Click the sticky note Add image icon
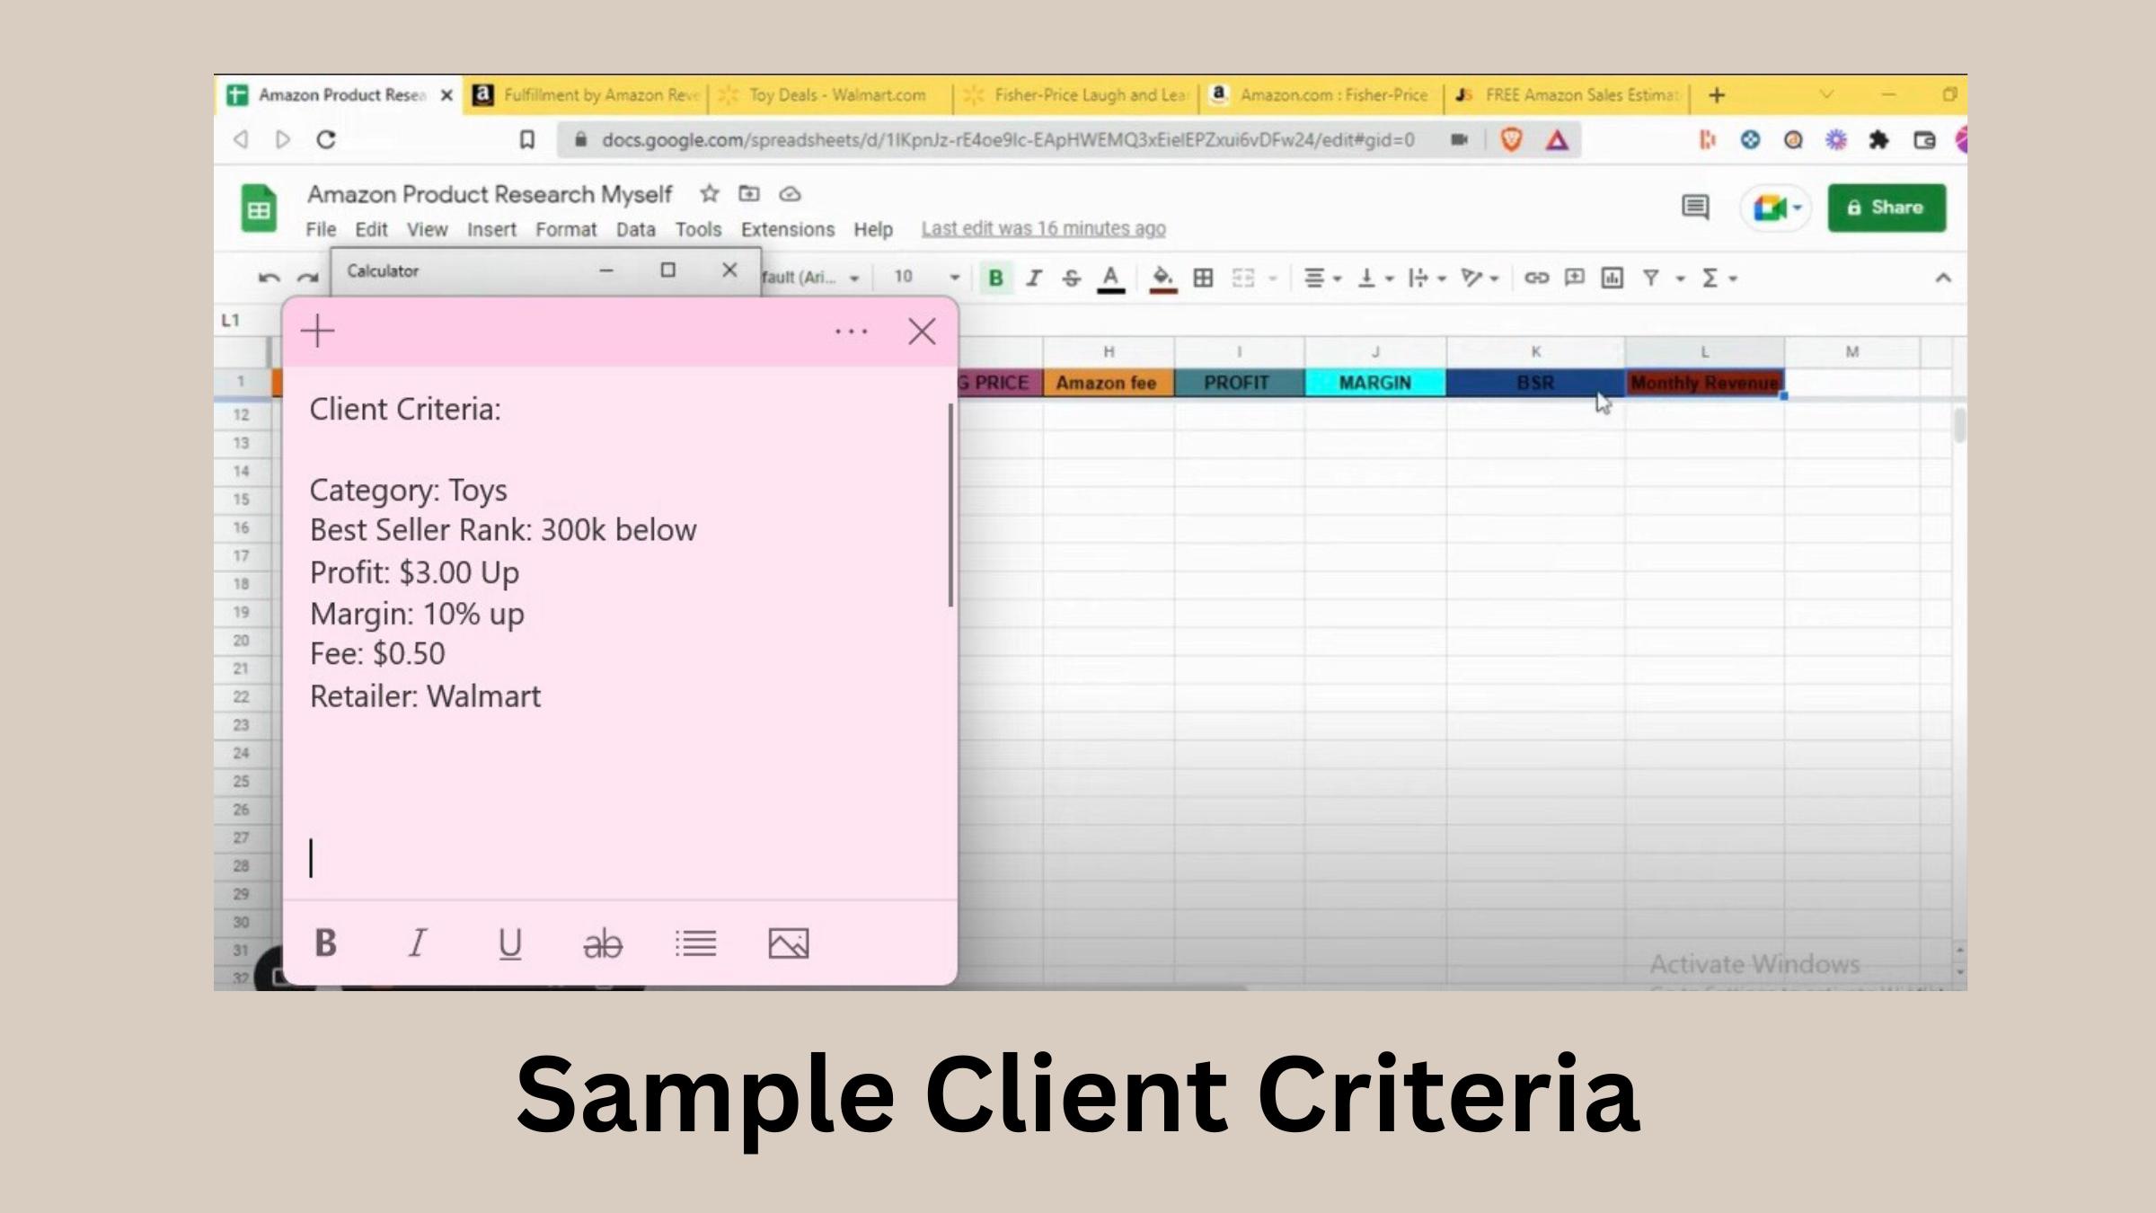 coord(789,943)
